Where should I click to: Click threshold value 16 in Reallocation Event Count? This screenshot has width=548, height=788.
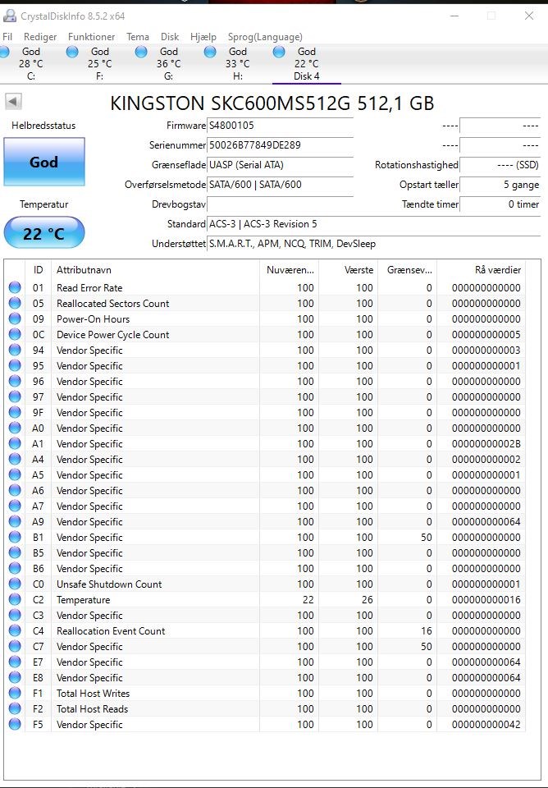426,630
